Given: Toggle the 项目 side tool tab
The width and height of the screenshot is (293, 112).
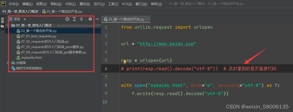Looking at the screenshot, I should click(2, 20).
